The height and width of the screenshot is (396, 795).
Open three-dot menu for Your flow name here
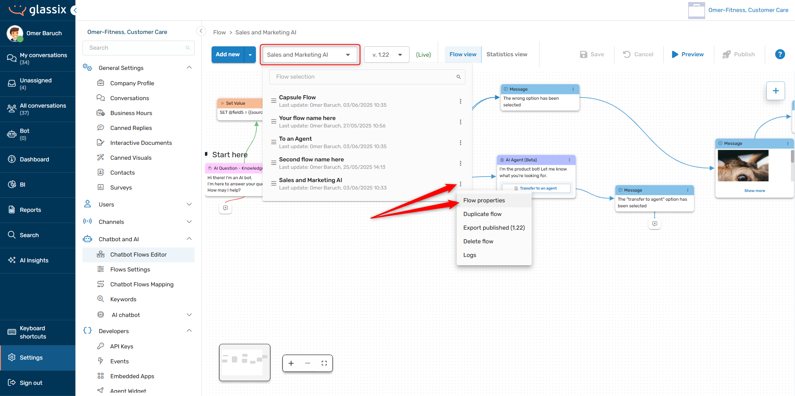(x=460, y=122)
